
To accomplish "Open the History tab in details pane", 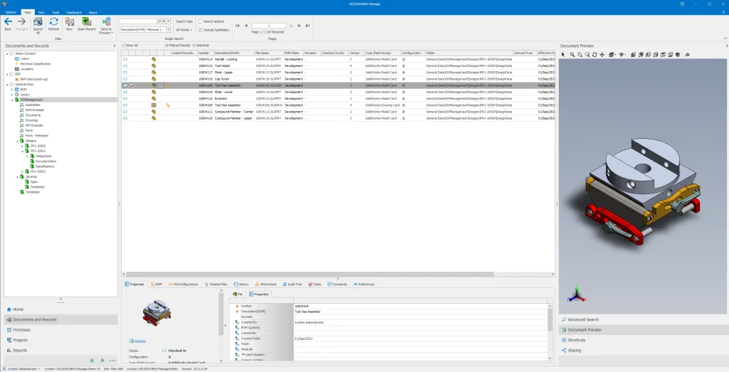I will pos(241,285).
